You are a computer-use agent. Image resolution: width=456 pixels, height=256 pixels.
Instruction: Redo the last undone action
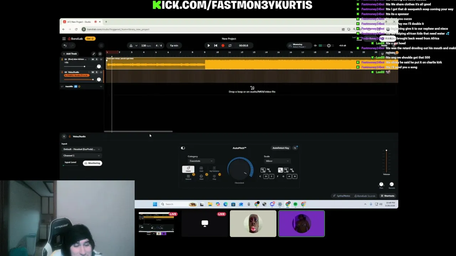tap(72, 46)
